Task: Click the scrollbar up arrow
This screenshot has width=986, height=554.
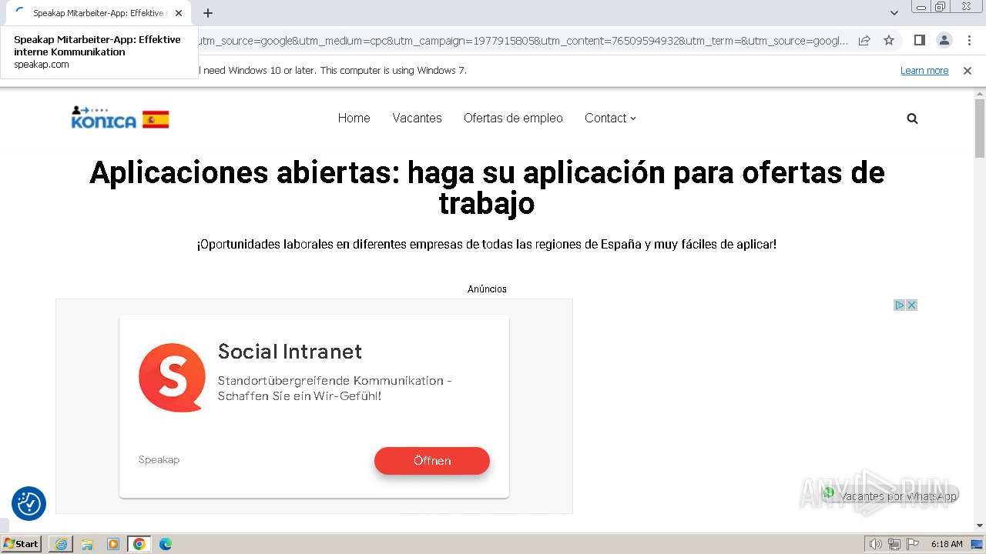Action: 980,92
